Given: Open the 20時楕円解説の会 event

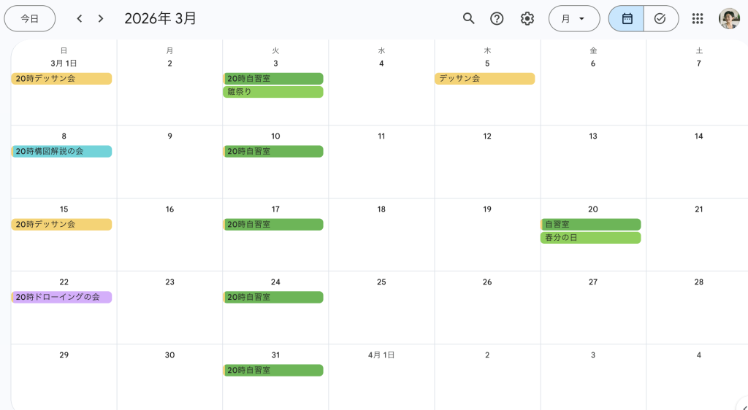Looking at the screenshot, I should point(62,152).
